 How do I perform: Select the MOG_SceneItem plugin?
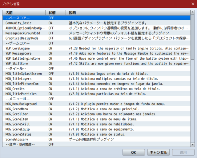(96, 119)
